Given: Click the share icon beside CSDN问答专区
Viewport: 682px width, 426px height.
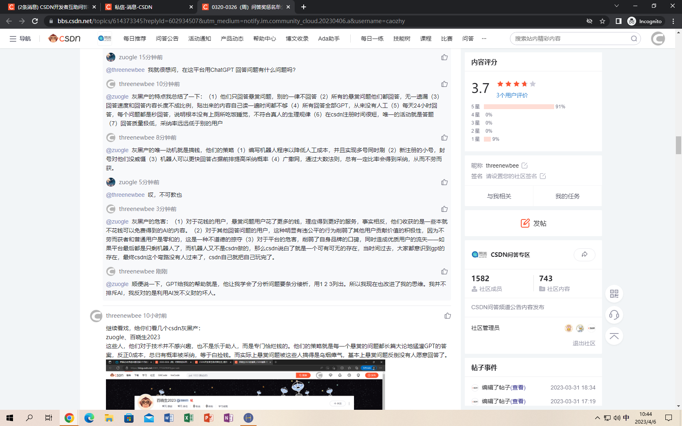Looking at the screenshot, I should point(584,254).
